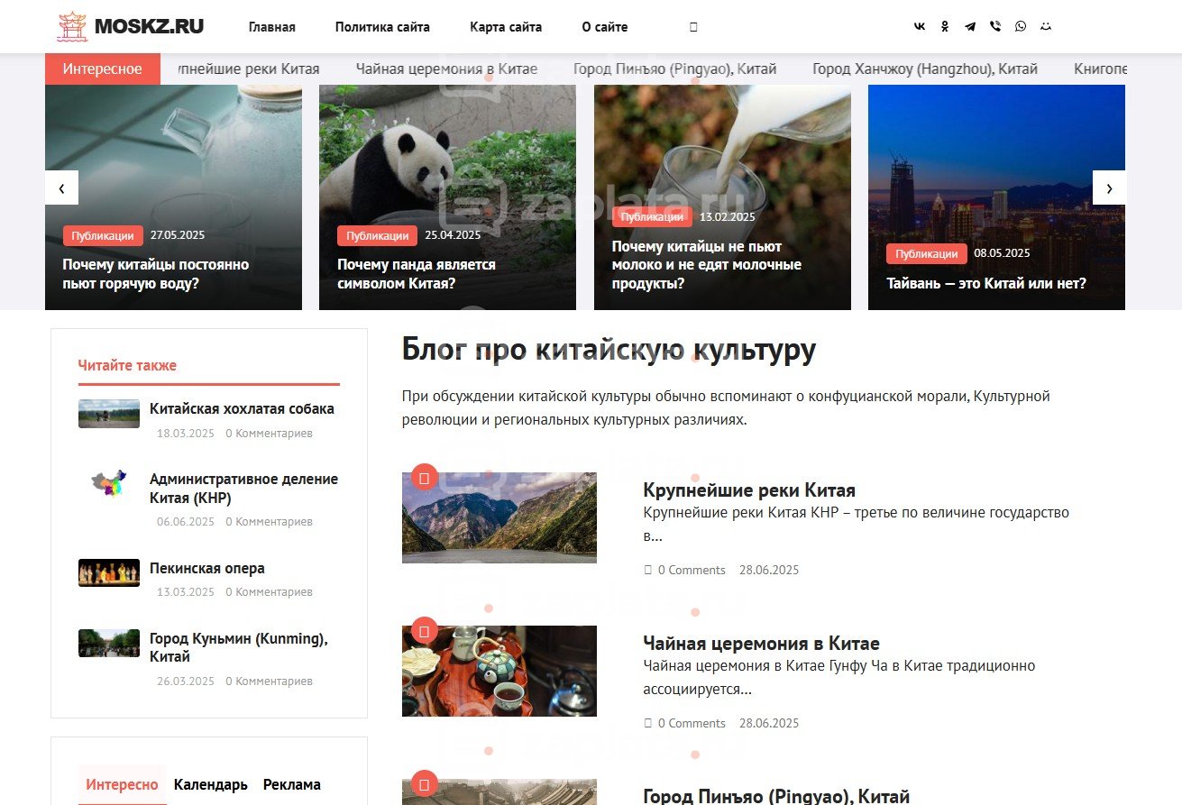Viewport: 1182px width, 805px height.
Task: Open post title Город Пинъяо (Pingyao), Китай
Action: 776,796
